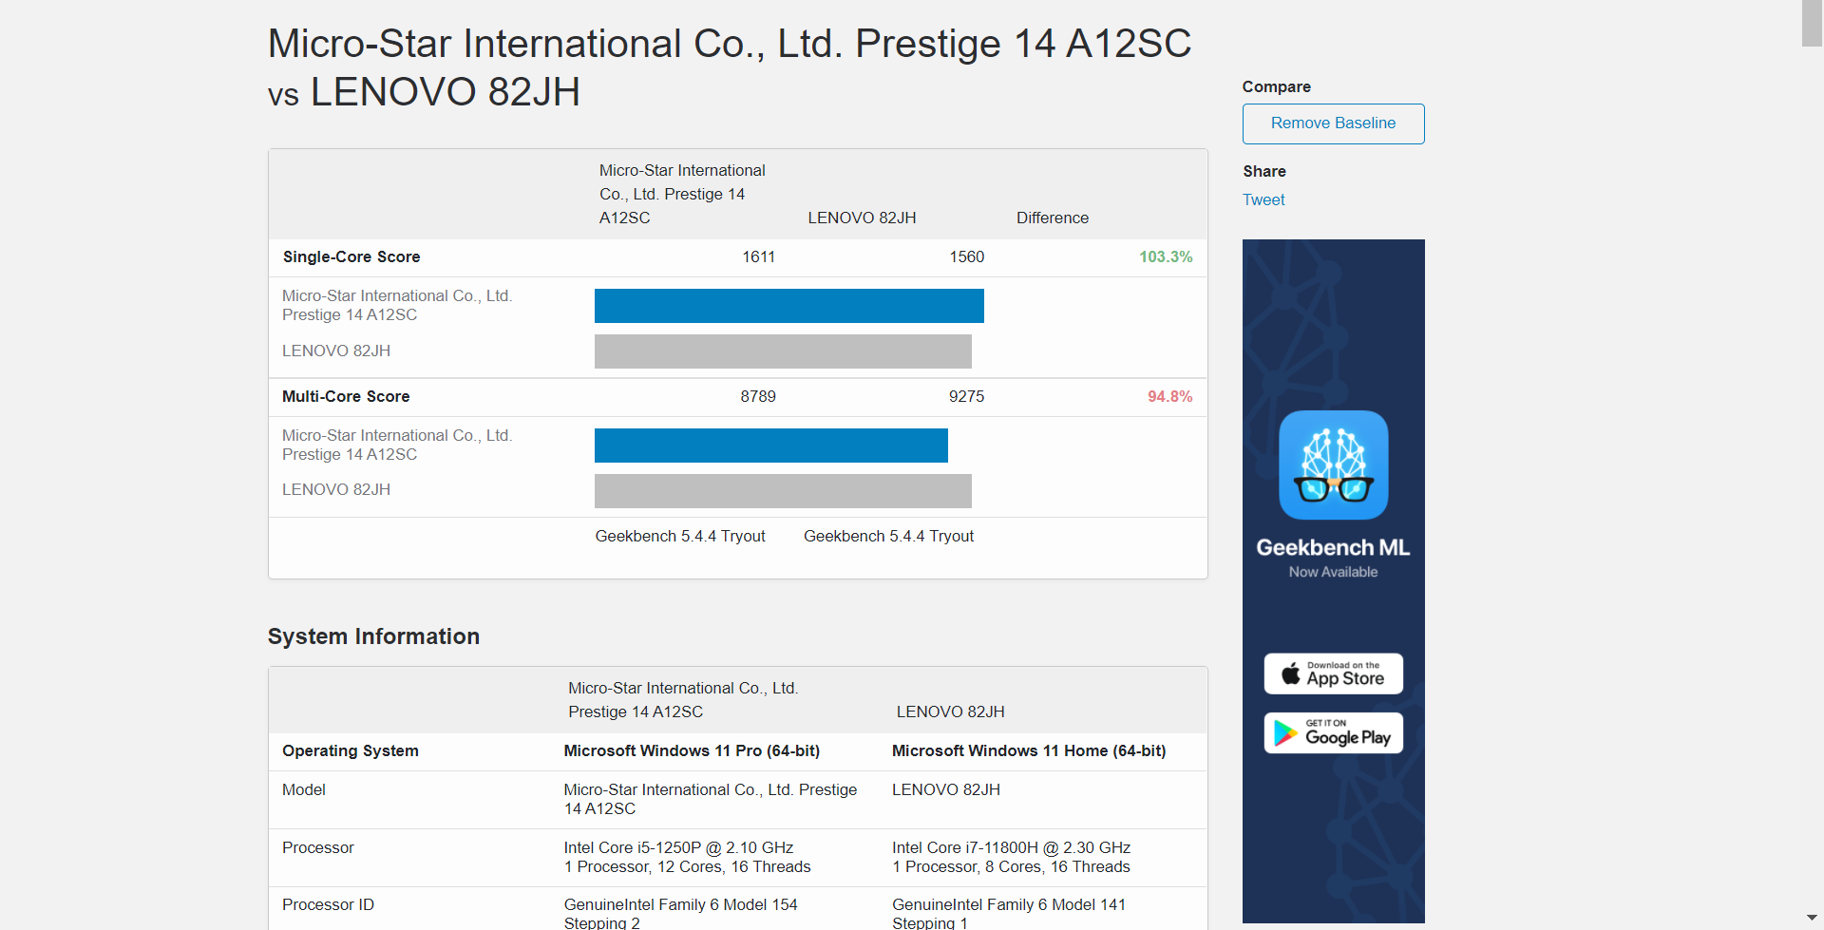
Task: Click Microsoft Windows 11 Po (64-bit) cell
Action: 692,750
